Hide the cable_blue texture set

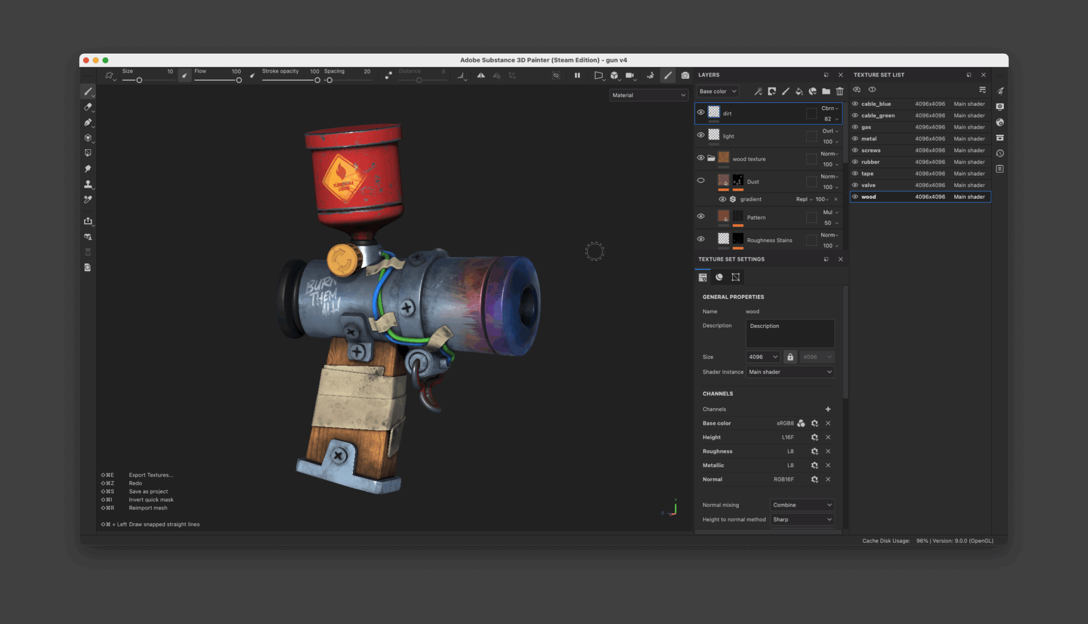855,104
